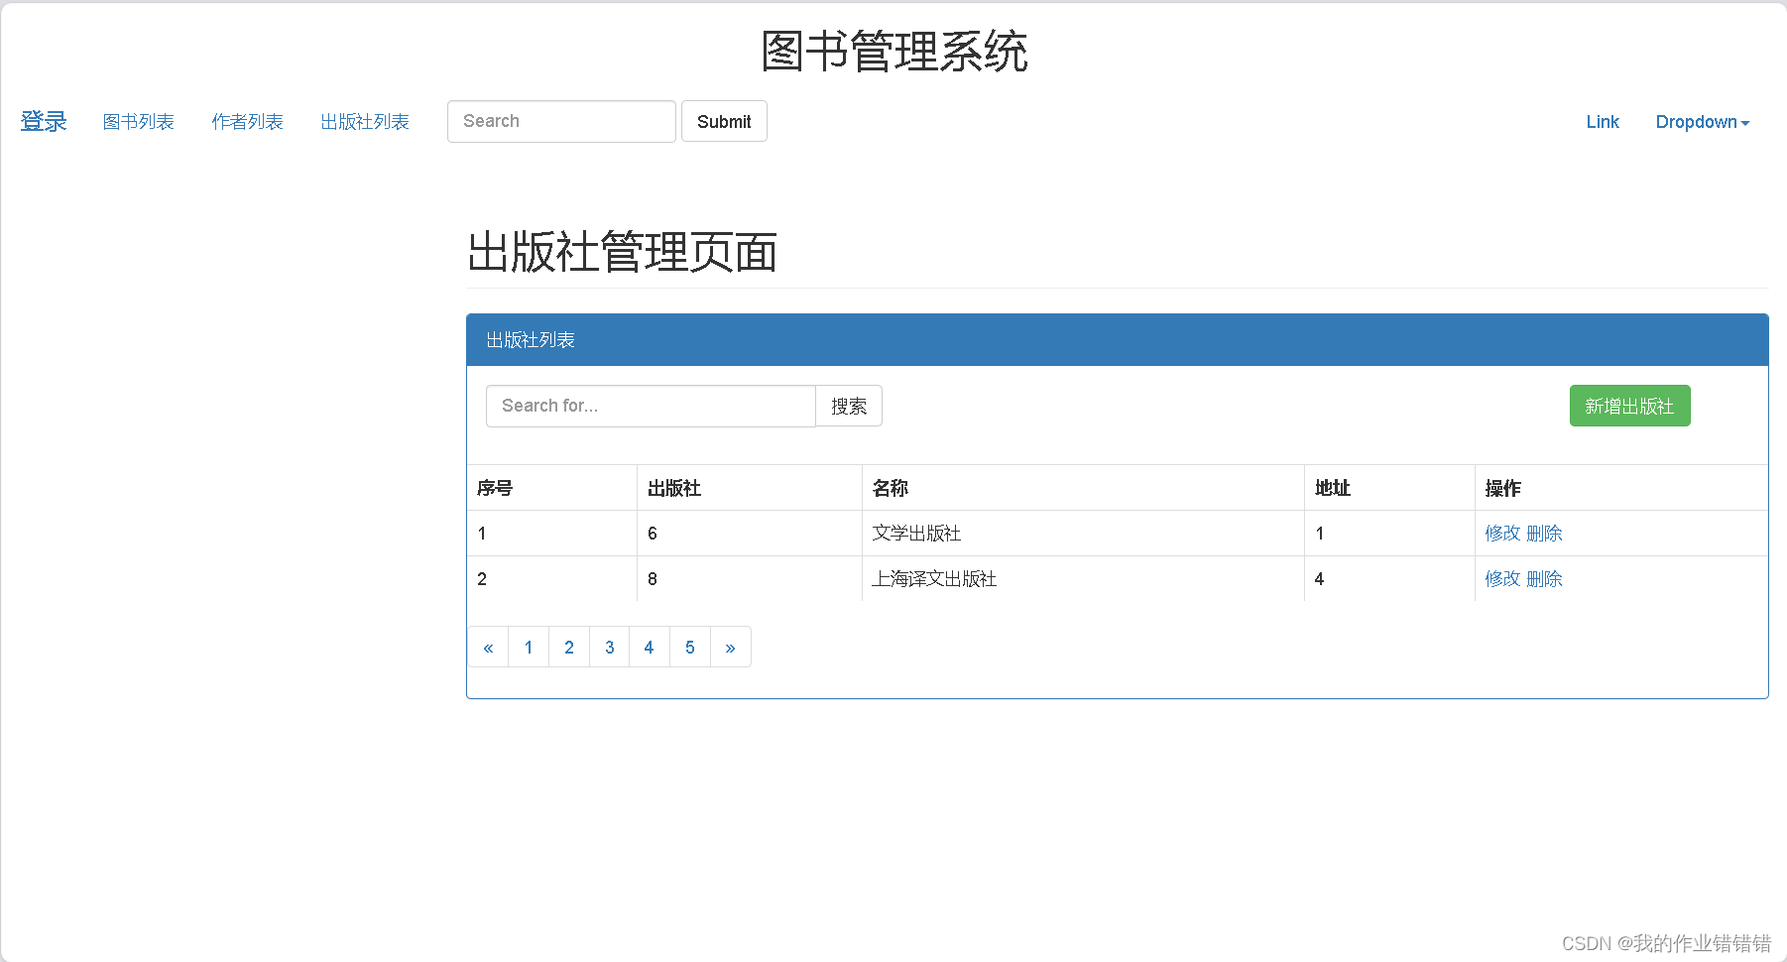Click the 登录 login link

[x=44, y=122]
